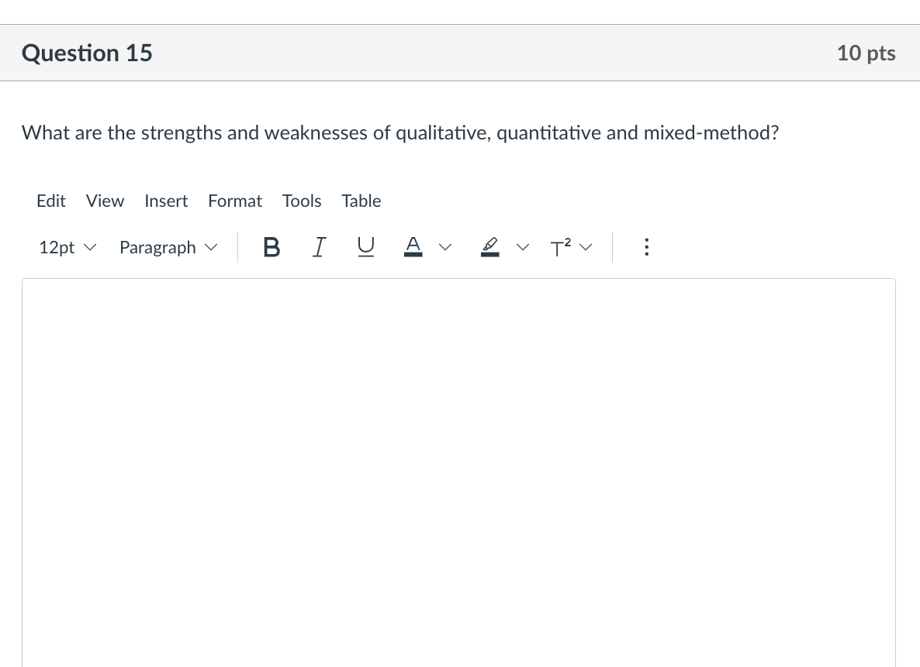Open the View menu
Screen dimensions: 920x667
click(105, 201)
